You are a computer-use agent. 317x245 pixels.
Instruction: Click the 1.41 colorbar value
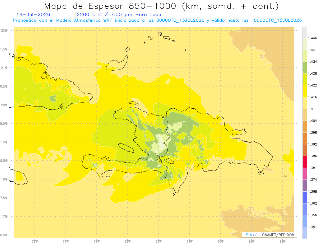tap(311, 109)
